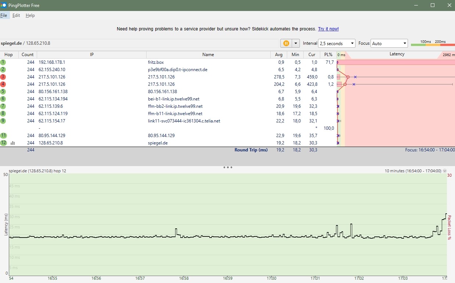Click hop 5 green circle icon
This screenshot has width=455, height=283.
click(3, 92)
